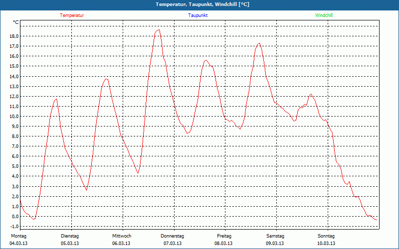Image resolution: width=399 pixels, height=249 pixels.
Task: Click the Donnerstag day label
Action: tap(172, 236)
